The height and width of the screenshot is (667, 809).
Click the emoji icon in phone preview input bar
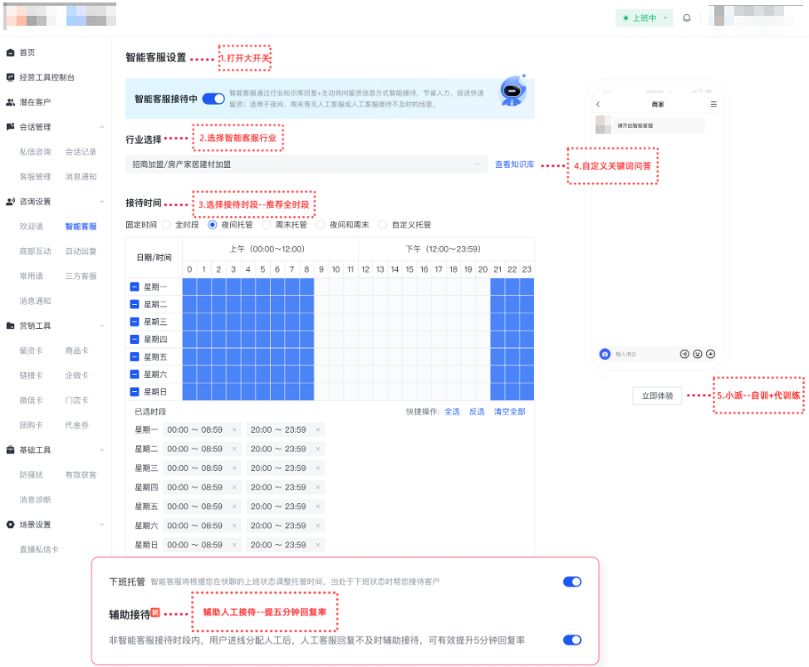pos(699,353)
